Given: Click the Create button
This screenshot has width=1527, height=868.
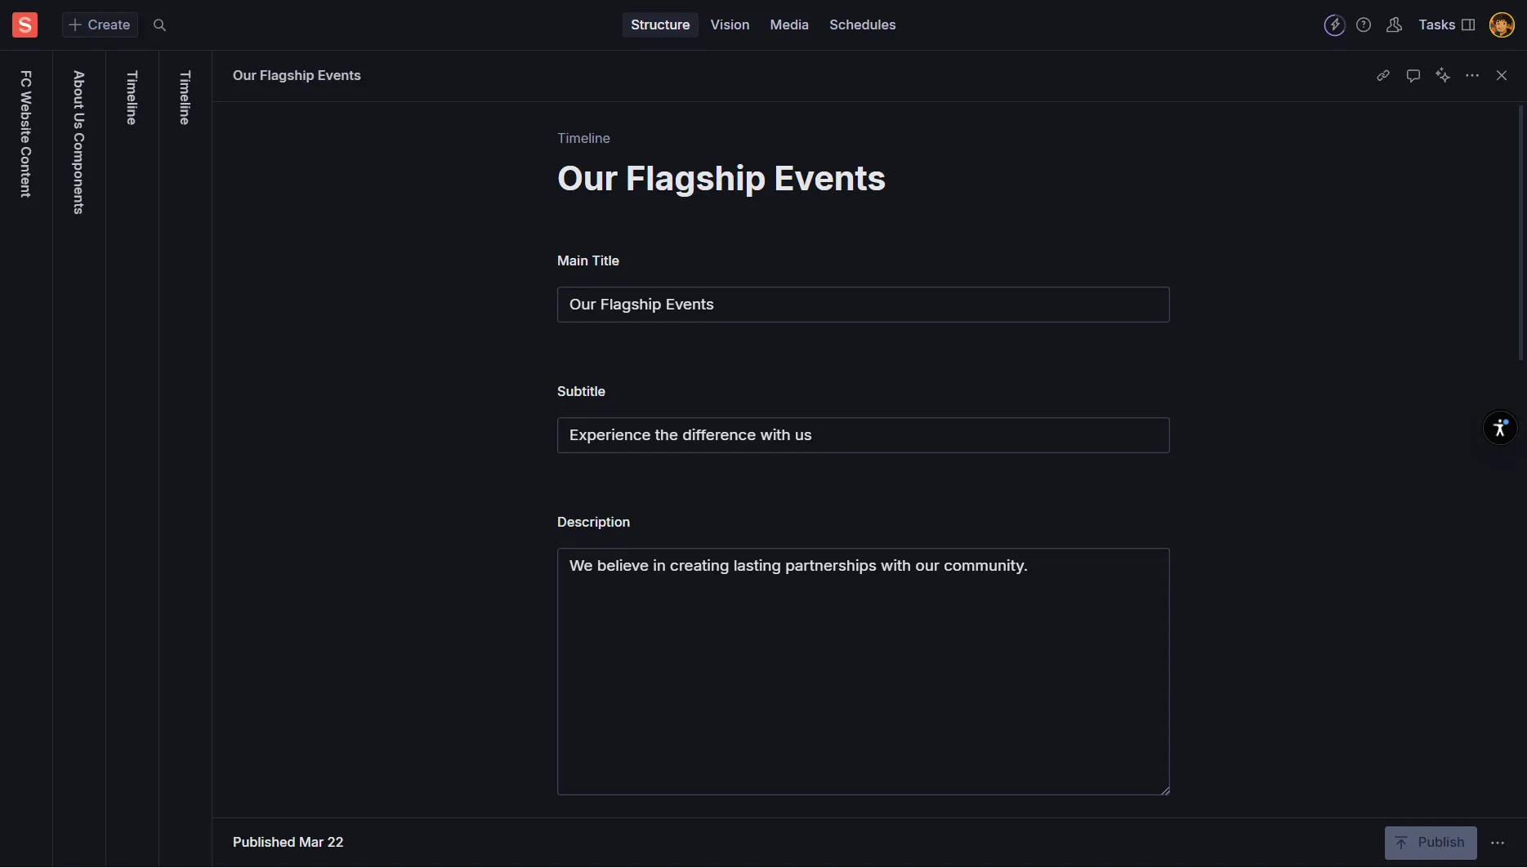Looking at the screenshot, I should click(x=100, y=25).
